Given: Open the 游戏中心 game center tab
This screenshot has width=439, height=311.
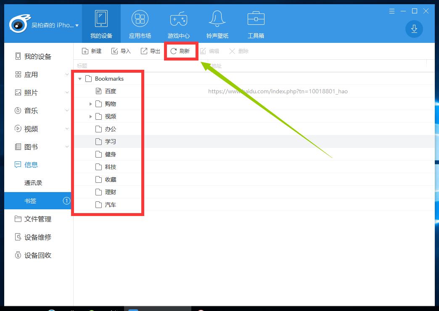Looking at the screenshot, I should pos(178,24).
